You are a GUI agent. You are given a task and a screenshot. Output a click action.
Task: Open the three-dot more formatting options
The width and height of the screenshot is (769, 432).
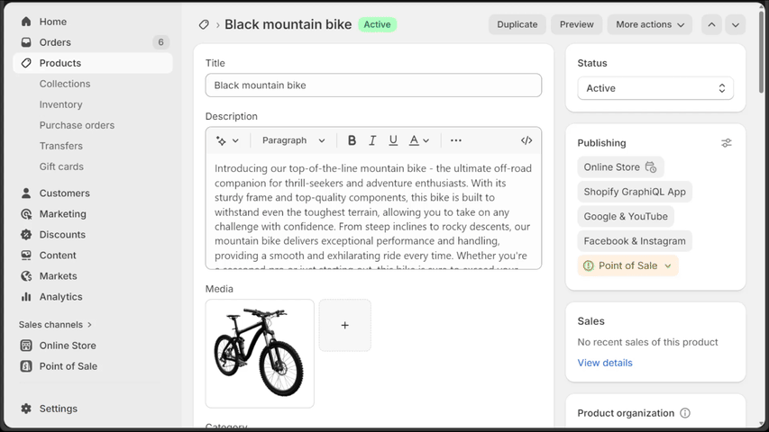[x=455, y=140]
